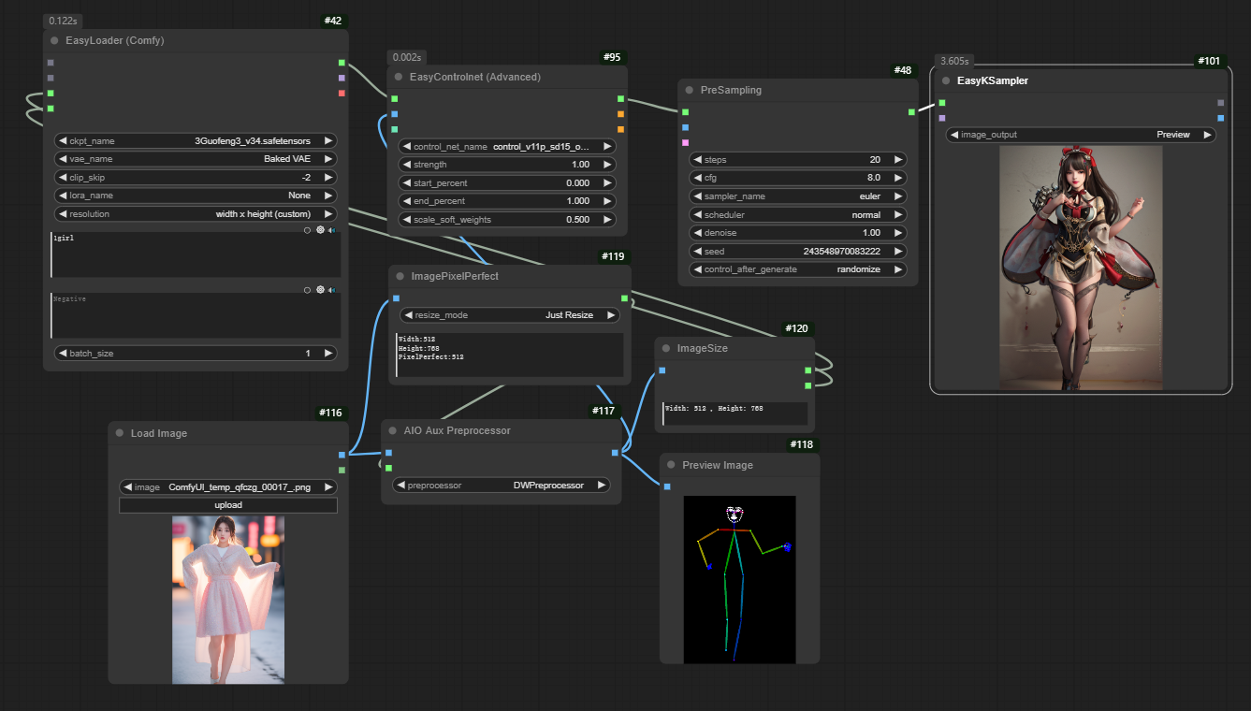Click the Negative prompt text box

(x=196, y=315)
